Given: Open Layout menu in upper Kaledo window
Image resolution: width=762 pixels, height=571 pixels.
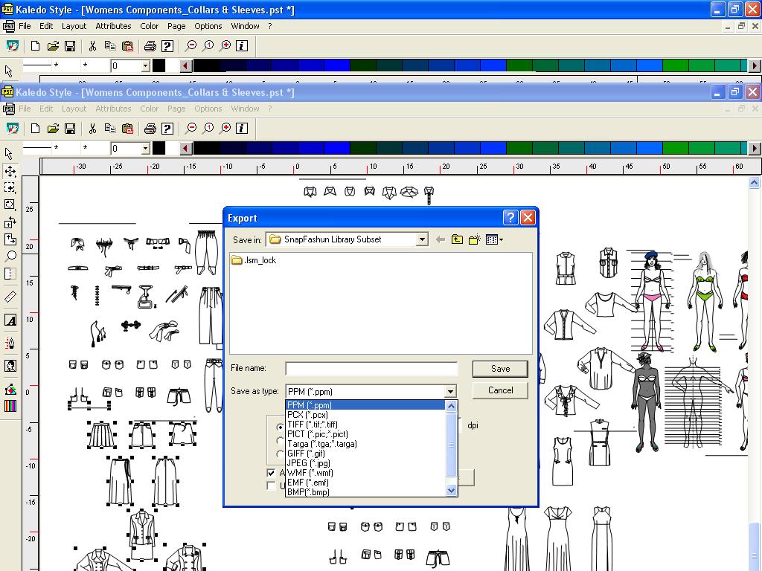Looking at the screenshot, I should point(74,26).
